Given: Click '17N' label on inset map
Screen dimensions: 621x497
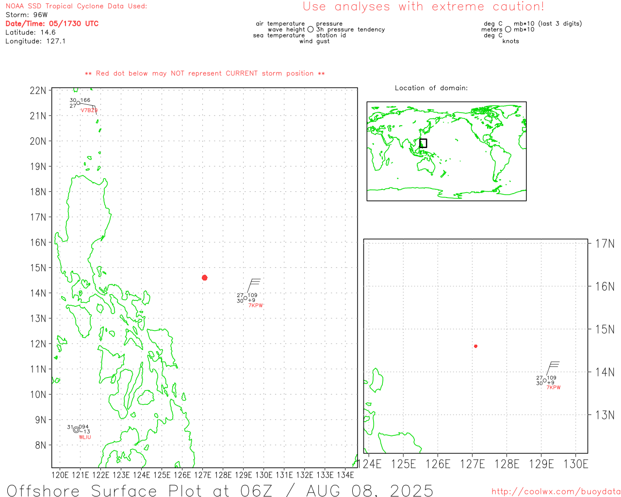Looking at the screenshot, I should pyautogui.click(x=605, y=244).
